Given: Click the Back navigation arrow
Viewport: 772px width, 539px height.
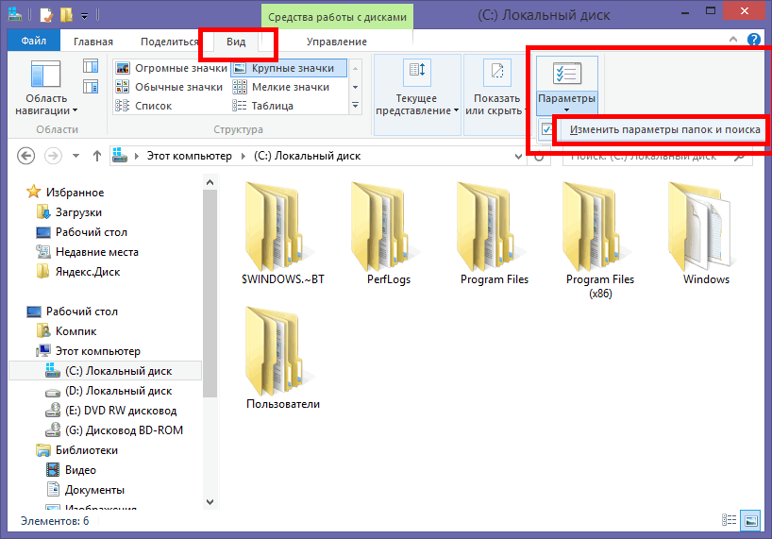Looking at the screenshot, I should click(x=26, y=156).
